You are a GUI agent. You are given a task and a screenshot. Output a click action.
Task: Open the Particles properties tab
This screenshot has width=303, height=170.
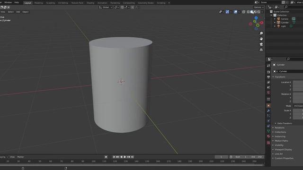pos(268,116)
